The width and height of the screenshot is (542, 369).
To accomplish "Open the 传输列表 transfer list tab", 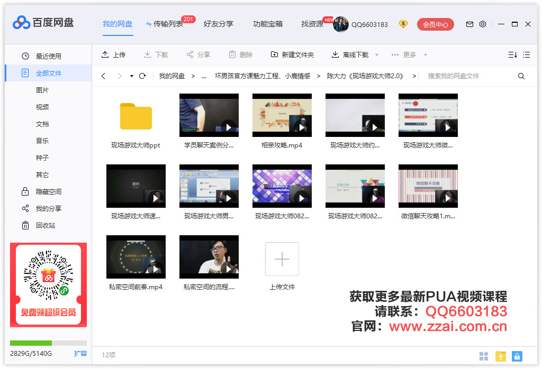I will point(168,24).
